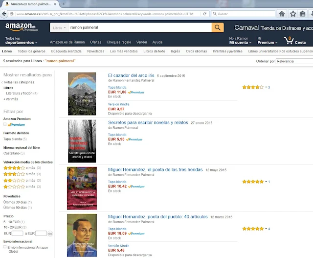This screenshot has width=313, height=258.
Task: Open the Mi Premium dropdown
Action: point(268,41)
